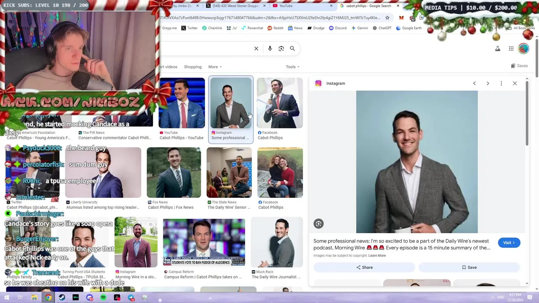The image size is (539, 303).
Task: Open the News bookmark
Action: coord(295,28)
